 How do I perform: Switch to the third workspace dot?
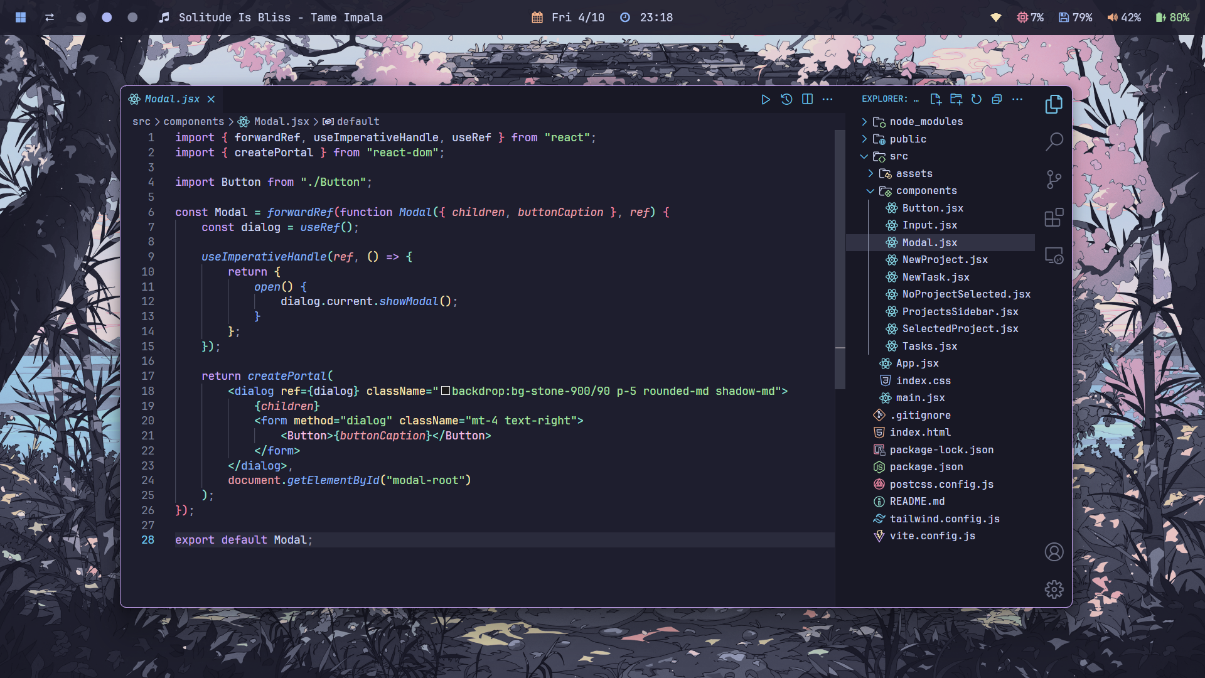click(132, 18)
